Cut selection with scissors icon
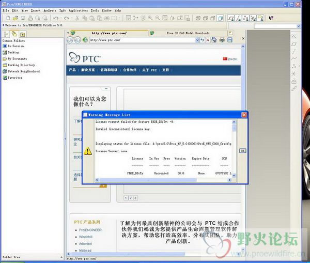Screen dimensions: 310x263 (x=78, y=18)
